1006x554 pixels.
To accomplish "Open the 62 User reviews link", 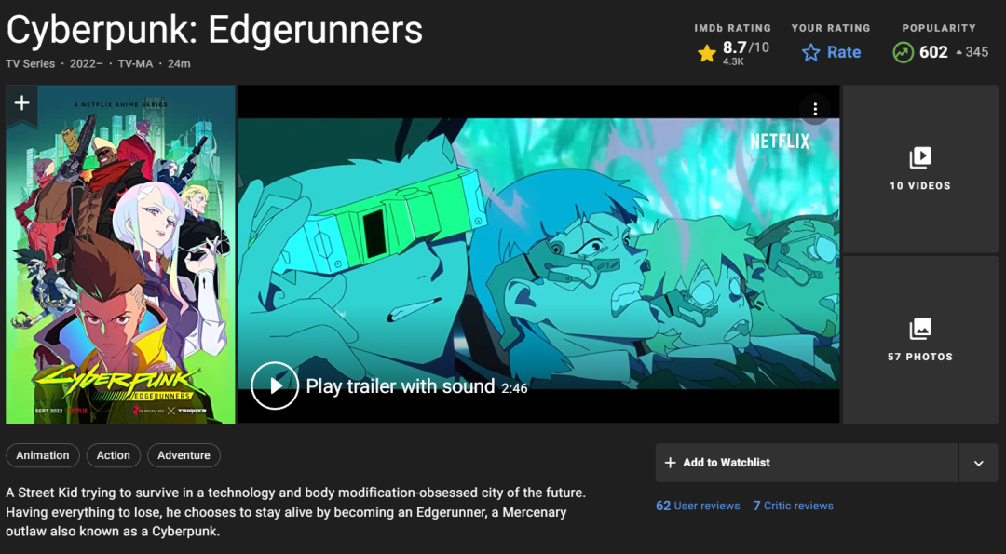I will pyautogui.click(x=698, y=506).
